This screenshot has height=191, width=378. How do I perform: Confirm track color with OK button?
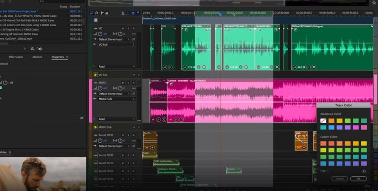[358, 179]
